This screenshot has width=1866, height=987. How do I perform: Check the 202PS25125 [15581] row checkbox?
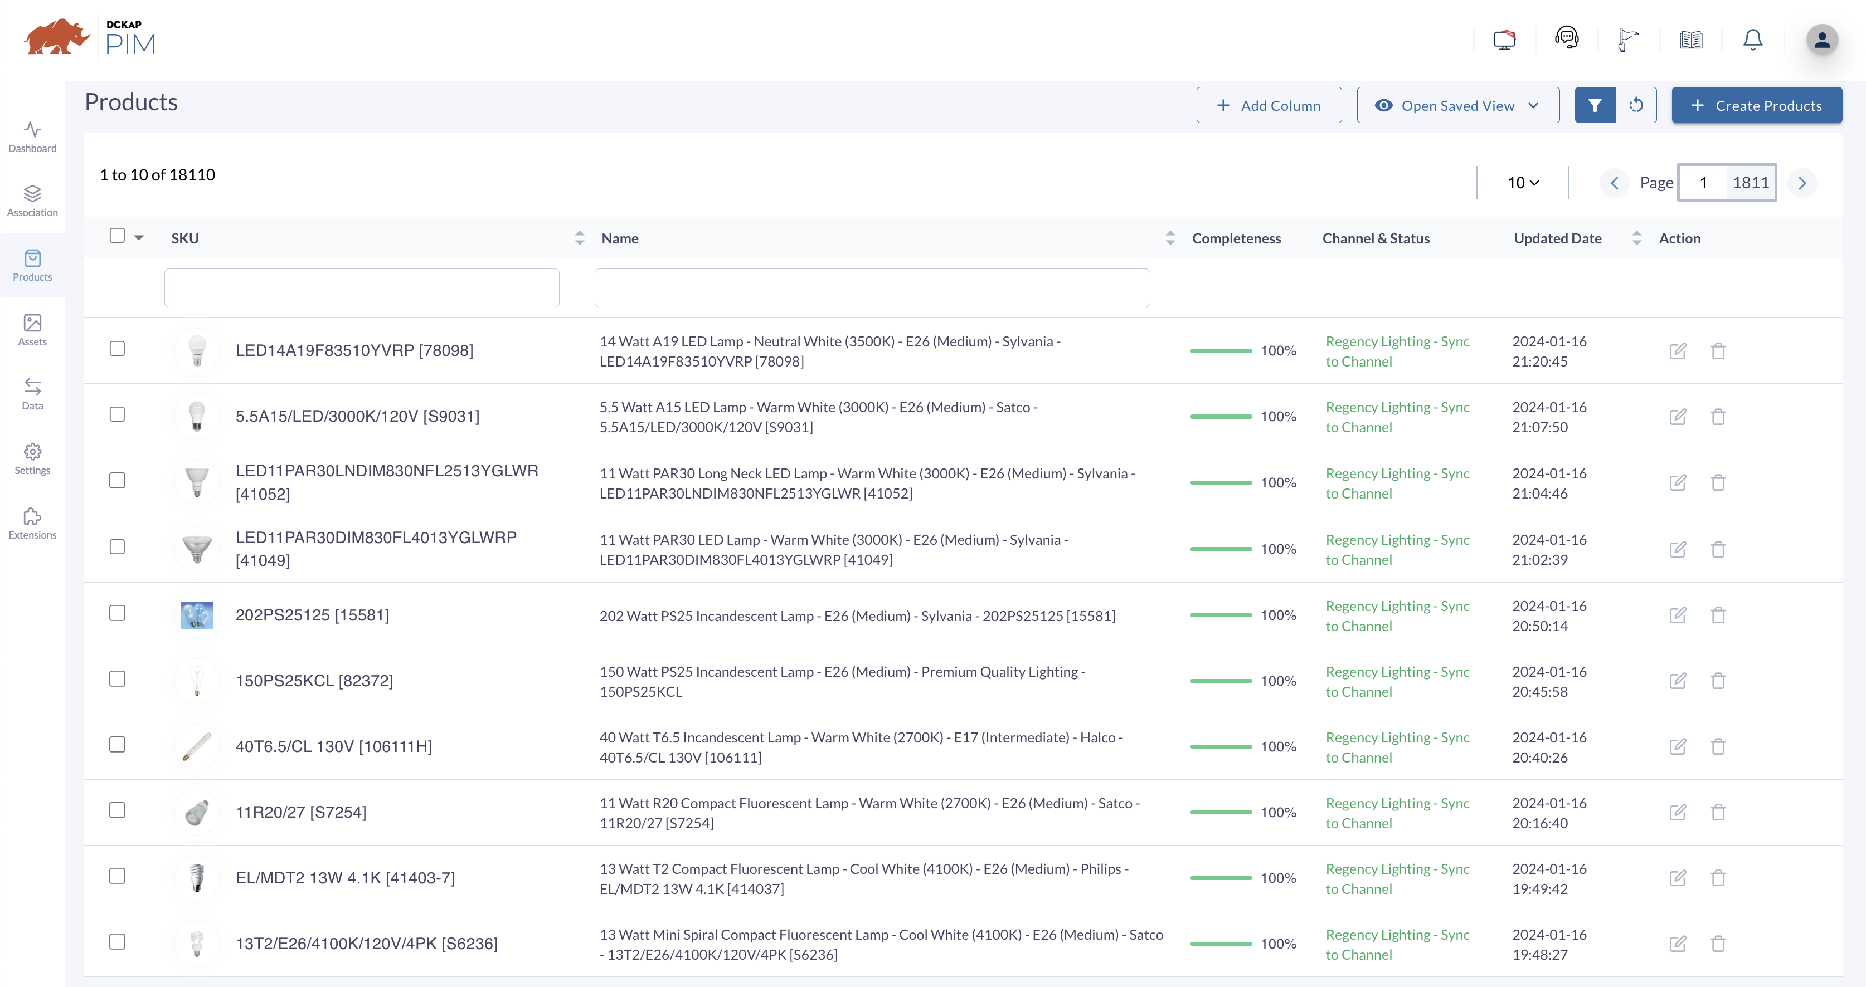coord(118,613)
